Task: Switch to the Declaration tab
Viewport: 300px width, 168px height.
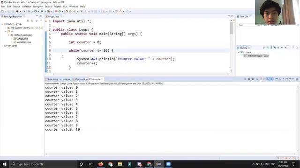Action: 81,79
